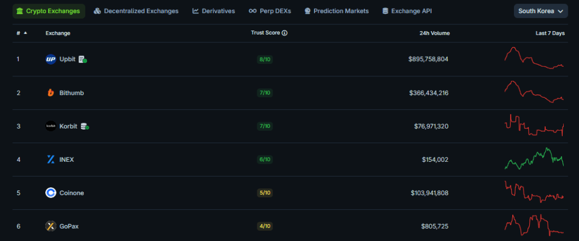Click the Korbit exchange logo

tap(51, 126)
